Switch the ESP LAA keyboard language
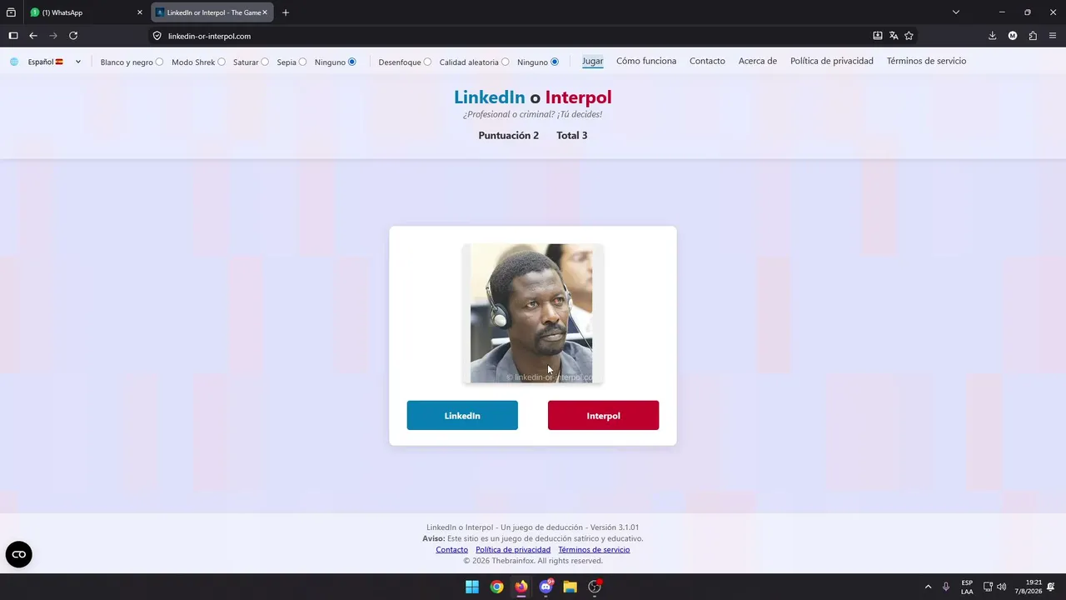Image resolution: width=1066 pixels, height=600 pixels. pyautogui.click(x=967, y=587)
